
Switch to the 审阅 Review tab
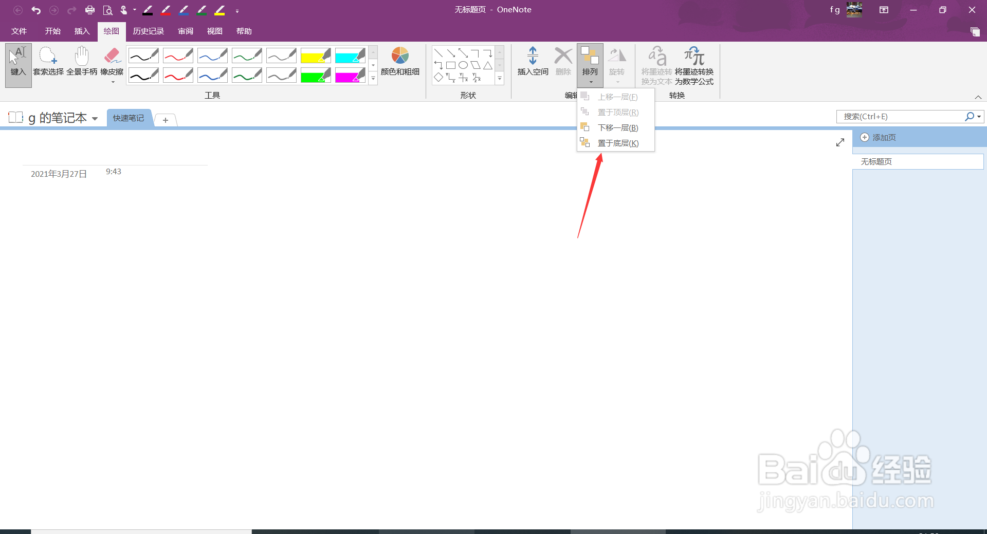(186, 31)
